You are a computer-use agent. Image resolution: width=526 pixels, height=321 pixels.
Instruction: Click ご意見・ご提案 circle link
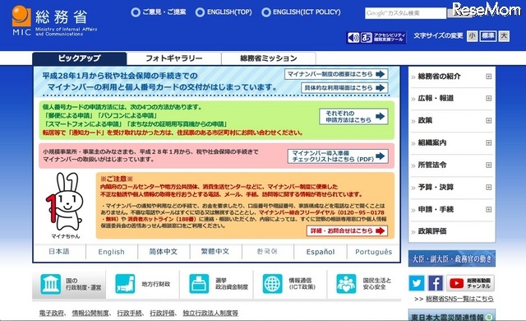click(x=159, y=12)
